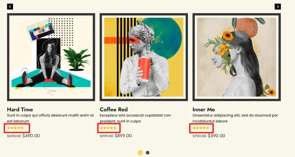Click the Hard Time star rating
The height and width of the screenshot is (157, 295).
point(16,128)
